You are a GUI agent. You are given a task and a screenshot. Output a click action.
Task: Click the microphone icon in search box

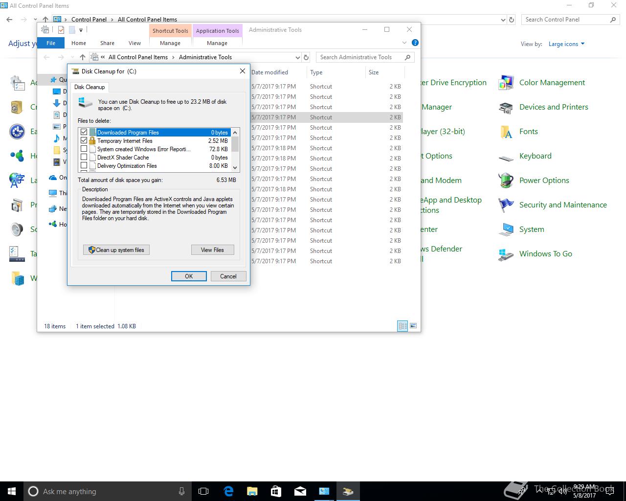(x=182, y=491)
